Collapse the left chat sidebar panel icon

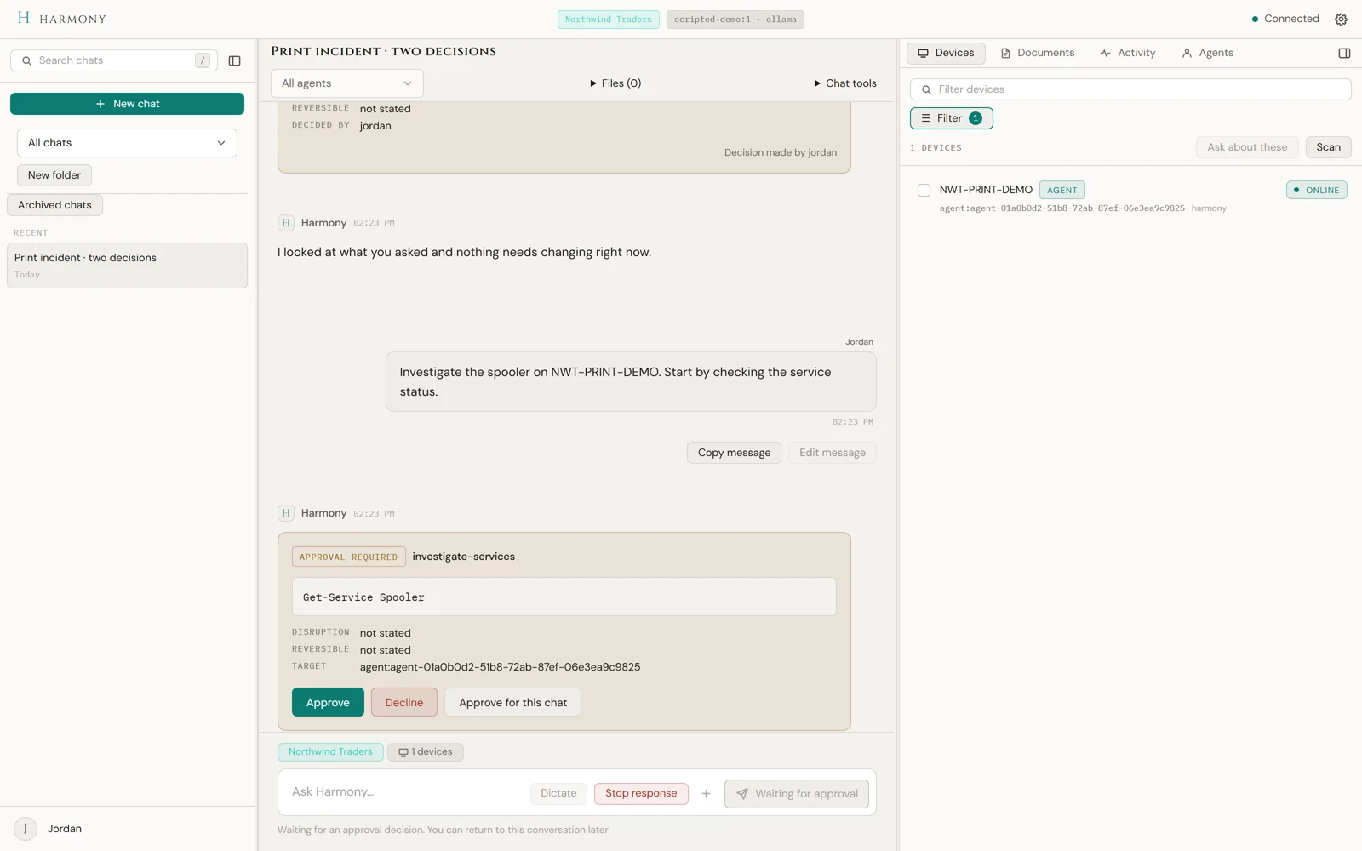click(235, 60)
